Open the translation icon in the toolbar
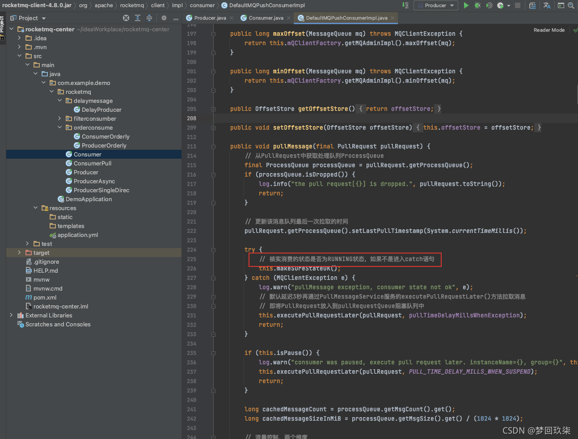578x439 pixels. 547,5
